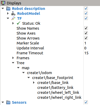This screenshot has width=100, height=105.
Task: Click the Displays panel monitor icon
Action: [x=3, y=3]
